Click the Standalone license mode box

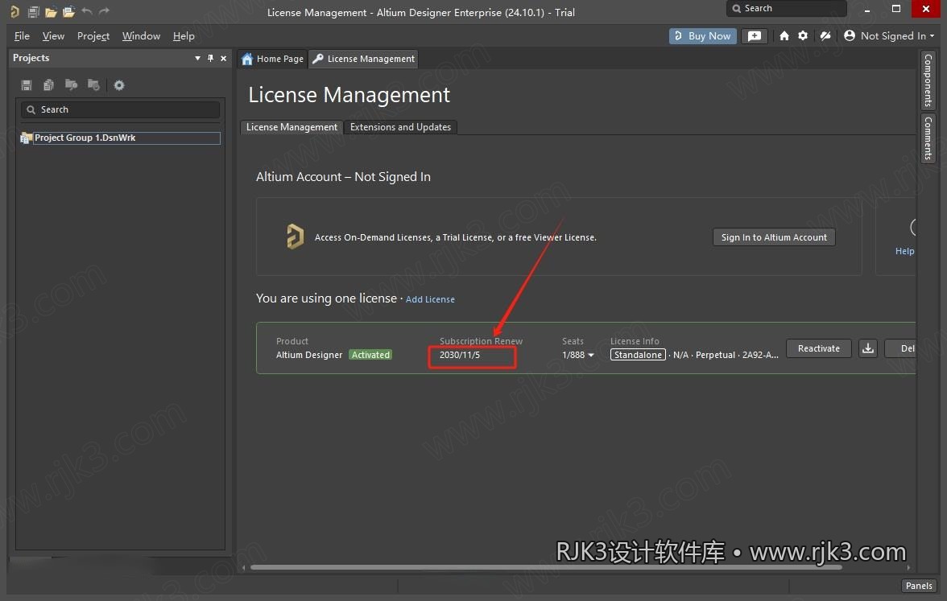pyautogui.click(x=638, y=355)
